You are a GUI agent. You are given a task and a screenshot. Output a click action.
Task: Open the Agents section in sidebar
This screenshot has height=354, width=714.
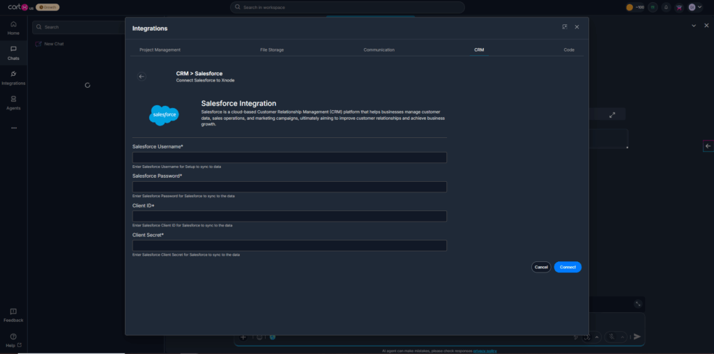13,103
